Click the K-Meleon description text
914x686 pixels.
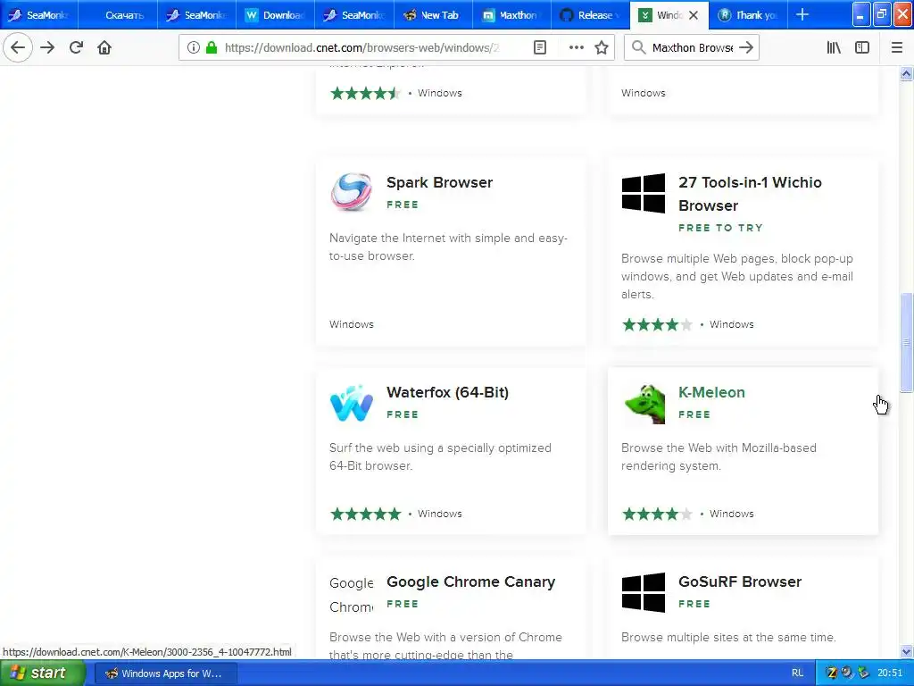pos(719,456)
